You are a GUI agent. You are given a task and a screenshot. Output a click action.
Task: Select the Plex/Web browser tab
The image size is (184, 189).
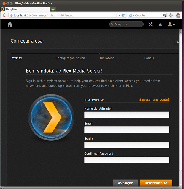(x=25, y=9)
